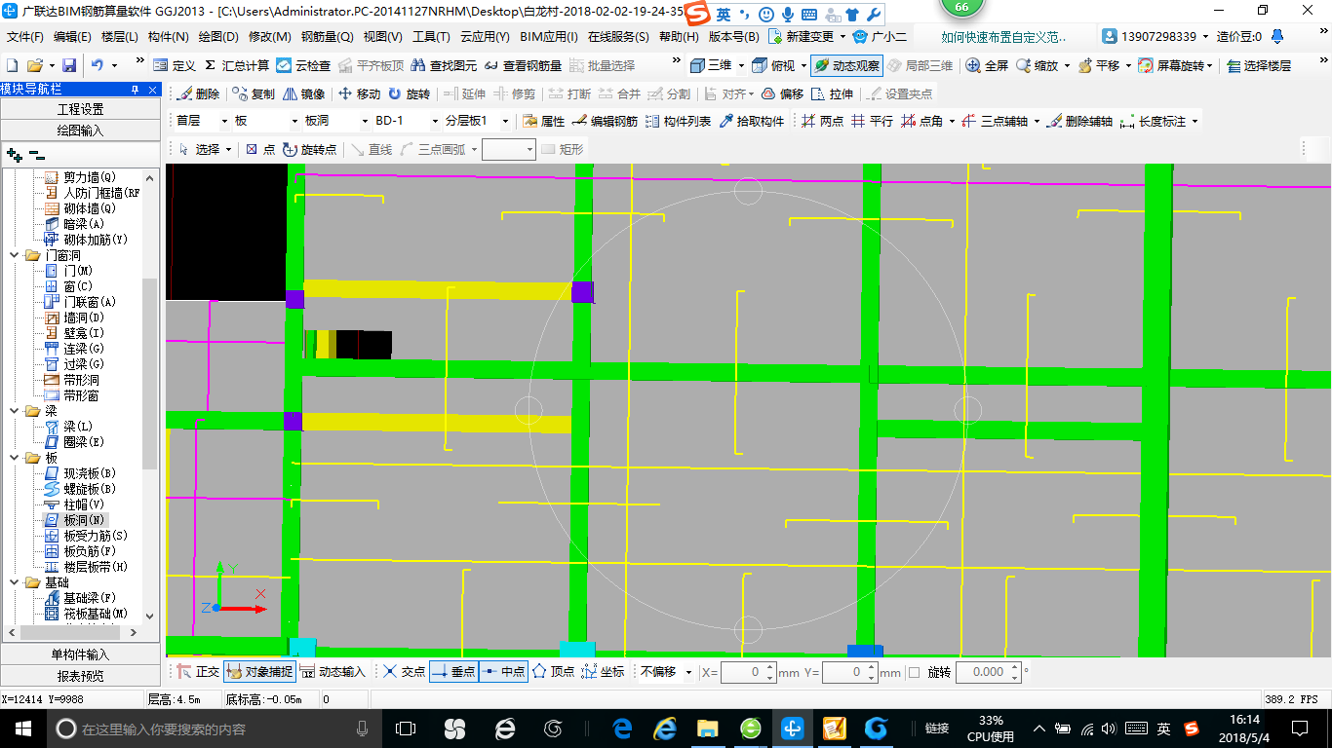Open 编辑钢筋 edit rebar
Image resolution: width=1332 pixels, height=748 pixels.
(605, 121)
